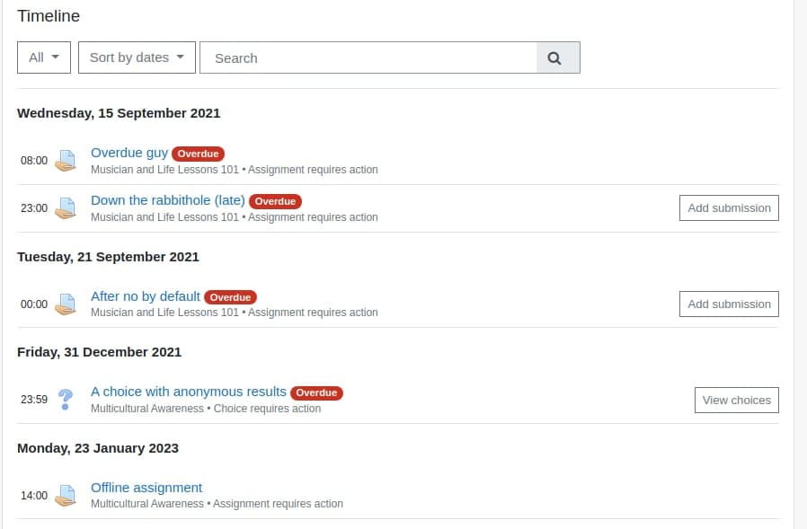Screen dimensions: 807x529
Task: Click course text under Offline assignment
Action: pyautogui.click(x=217, y=504)
